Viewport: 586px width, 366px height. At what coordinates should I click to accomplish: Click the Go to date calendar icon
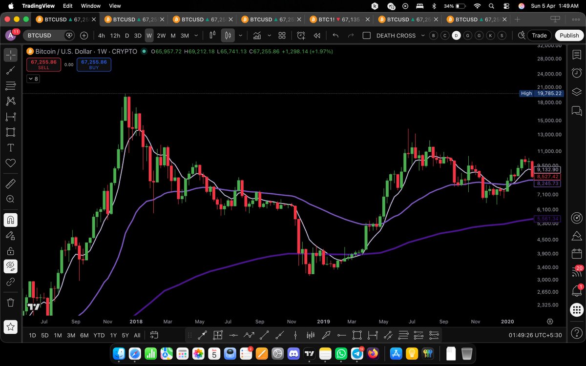pyautogui.click(x=154, y=335)
